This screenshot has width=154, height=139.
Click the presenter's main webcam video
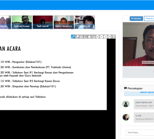[138, 44]
